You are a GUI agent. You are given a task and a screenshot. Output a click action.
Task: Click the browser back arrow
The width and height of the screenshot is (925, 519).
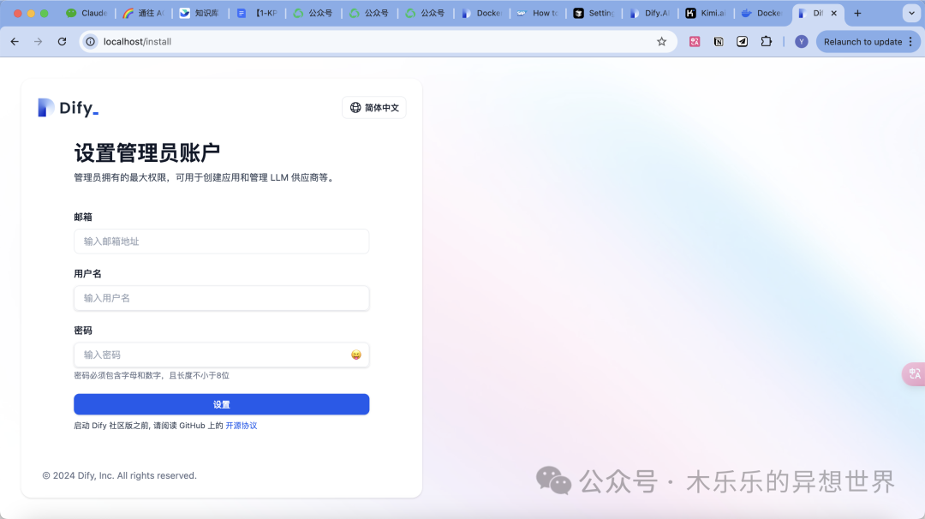point(15,41)
